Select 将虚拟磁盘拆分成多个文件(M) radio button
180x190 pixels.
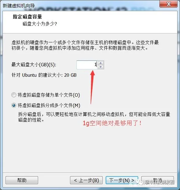[x=14, y=105]
